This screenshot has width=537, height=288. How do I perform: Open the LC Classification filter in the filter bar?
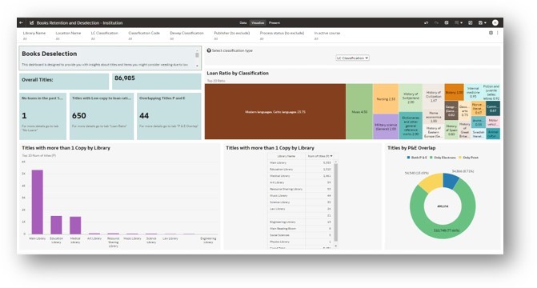coord(105,35)
